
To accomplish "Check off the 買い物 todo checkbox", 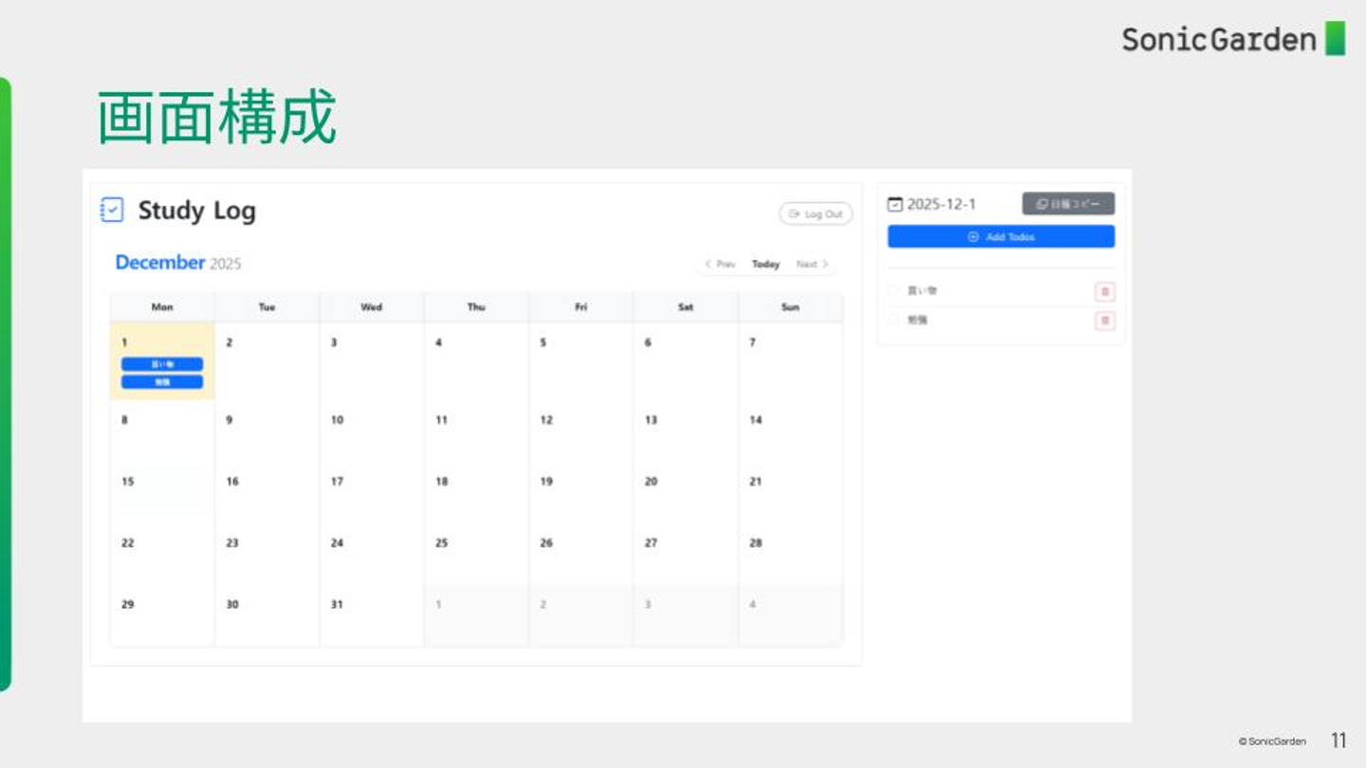I will tap(893, 291).
